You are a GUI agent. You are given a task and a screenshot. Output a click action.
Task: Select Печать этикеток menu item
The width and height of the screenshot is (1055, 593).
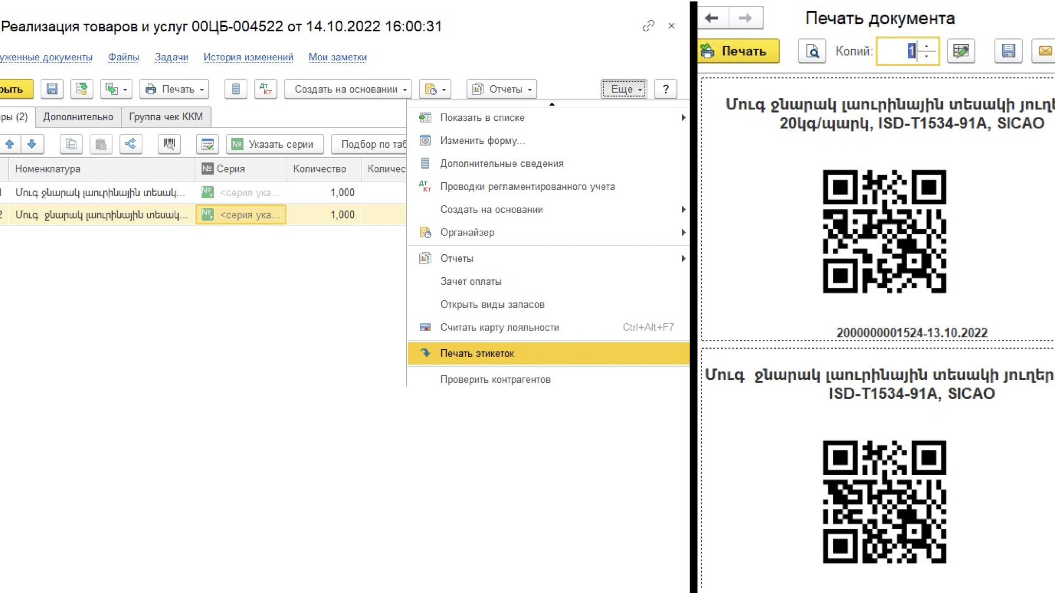coord(548,354)
